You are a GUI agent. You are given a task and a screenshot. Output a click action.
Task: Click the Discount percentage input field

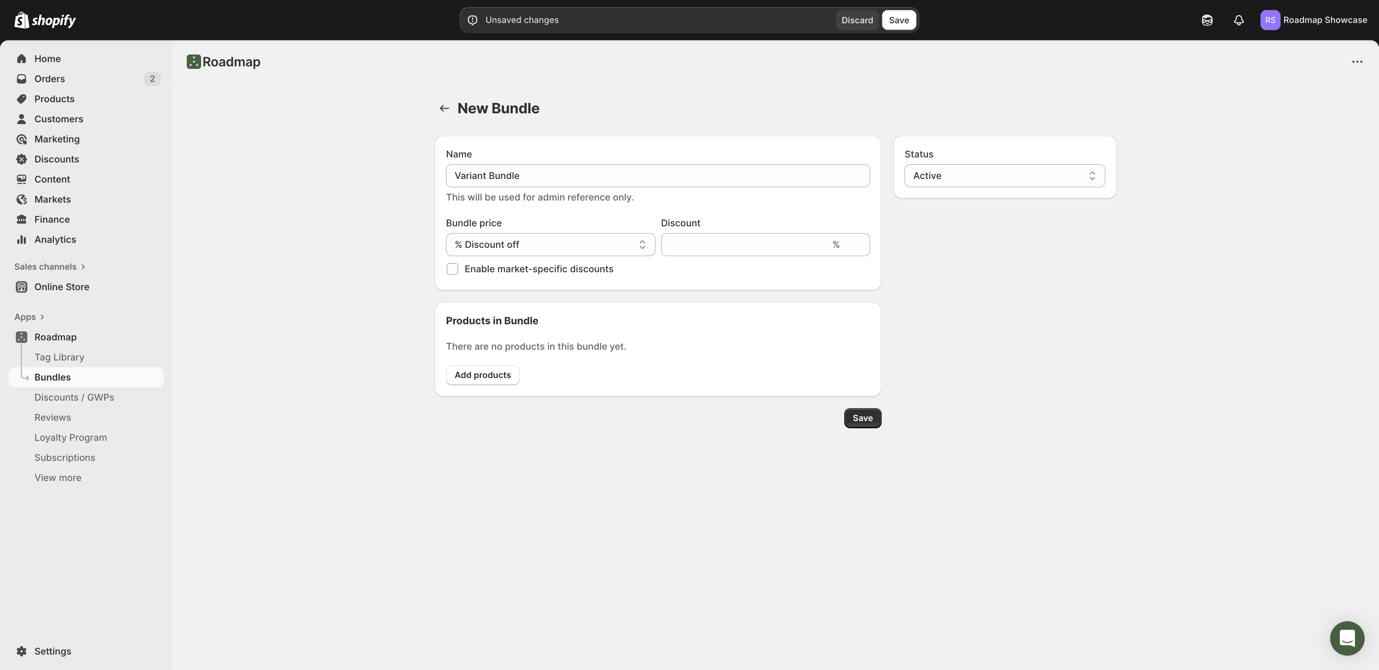(744, 245)
